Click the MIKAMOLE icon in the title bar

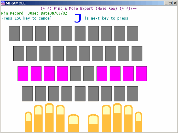3,3
